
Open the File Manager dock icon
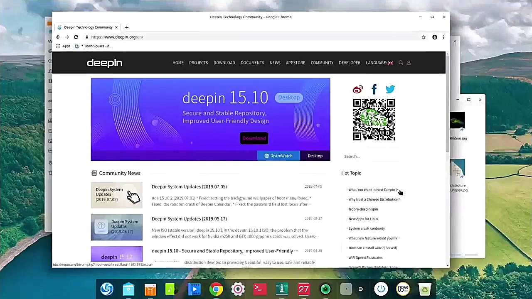click(128, 289)
